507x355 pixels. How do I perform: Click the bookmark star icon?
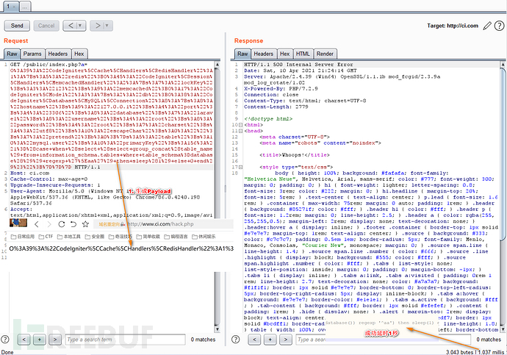85,224
